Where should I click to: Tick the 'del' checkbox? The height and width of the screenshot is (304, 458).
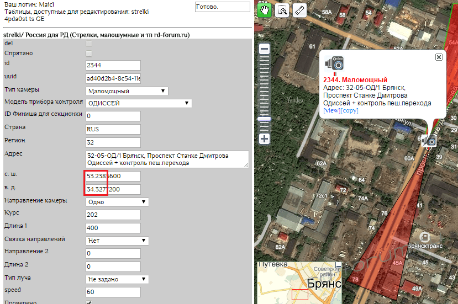coord(88,43)
